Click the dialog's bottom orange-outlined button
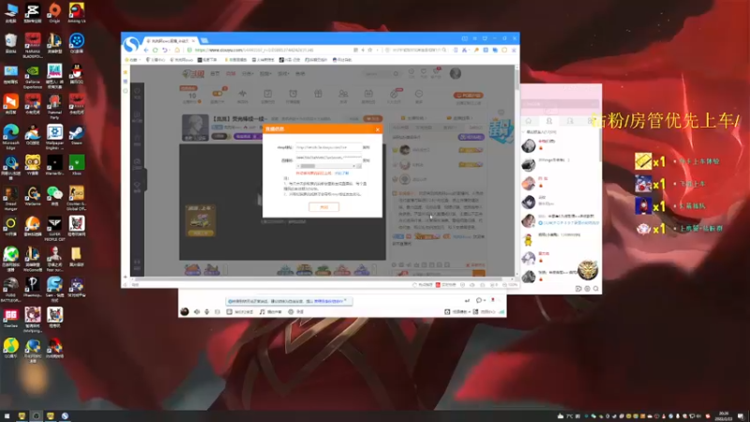The width and height of the screenshot is (750, 422). coord(323,207)
